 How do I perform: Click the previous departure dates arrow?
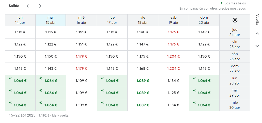[x=28, y=6]
